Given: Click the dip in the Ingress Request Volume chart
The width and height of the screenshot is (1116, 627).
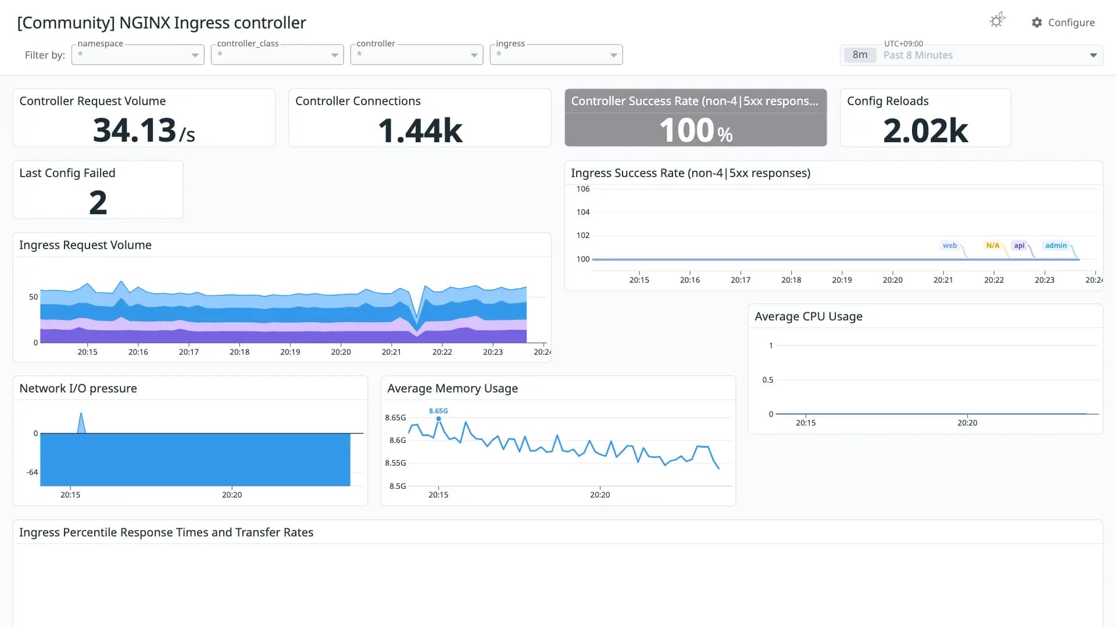Looking at the screenshot, I should click(417, 325).
